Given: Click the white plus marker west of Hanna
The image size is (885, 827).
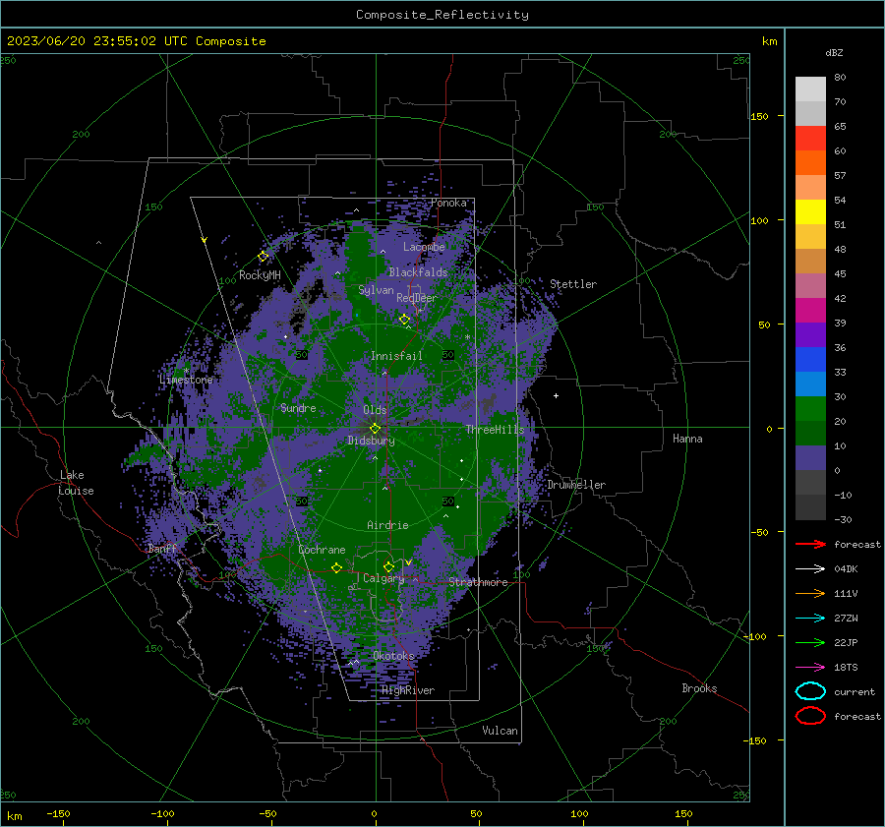Looking at the screenshot, I should [x=556, y=395].
